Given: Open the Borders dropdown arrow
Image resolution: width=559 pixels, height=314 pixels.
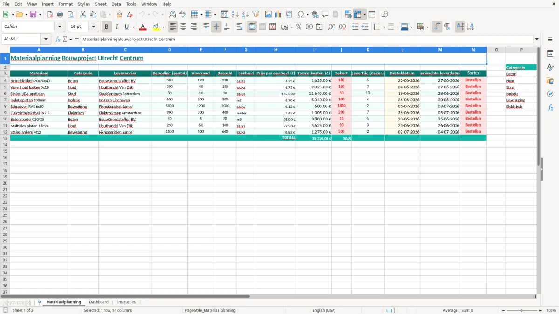Looking at the screenshot, I should click(x=383, y=27).
